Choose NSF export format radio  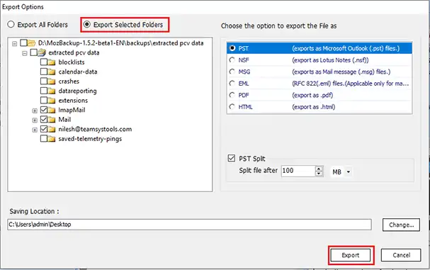coord(232,60)
